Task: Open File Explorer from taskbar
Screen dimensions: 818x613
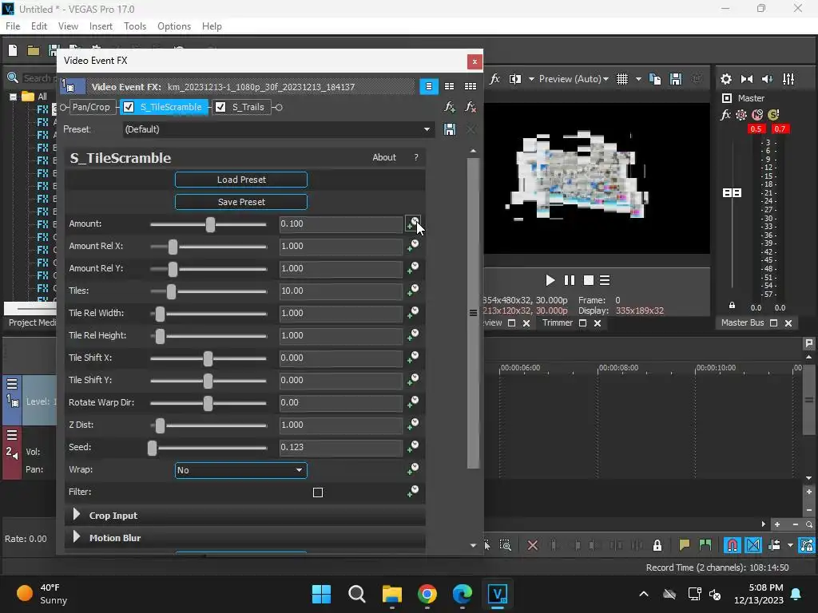Action: (x=391, y=594)
